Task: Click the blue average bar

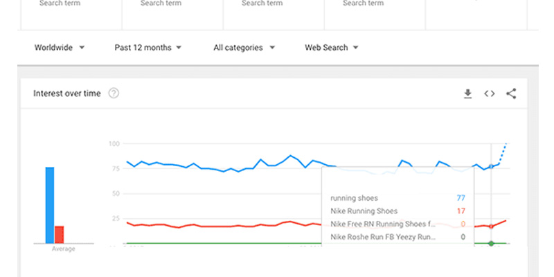Action: click(50, 205)
